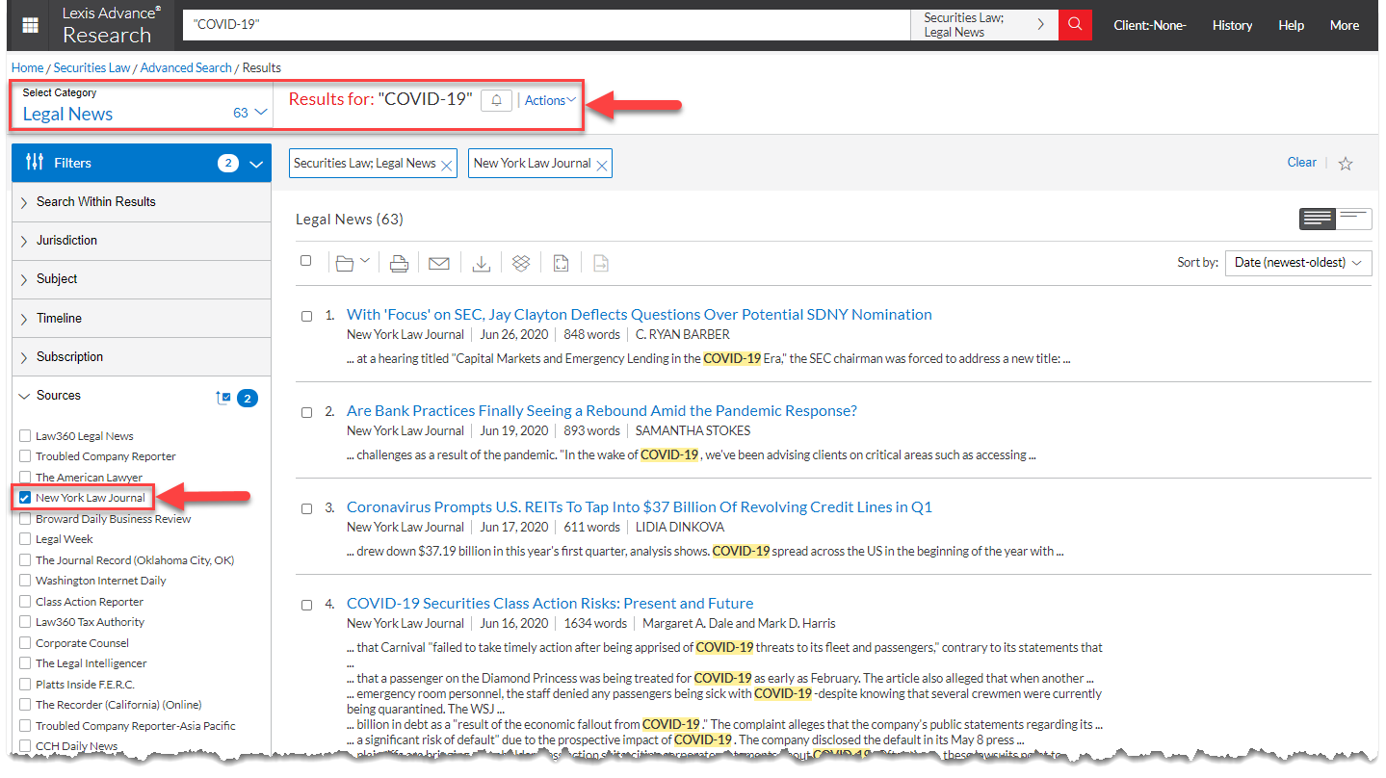
Task: Check the box for result 4
Action: click(306, 605)
